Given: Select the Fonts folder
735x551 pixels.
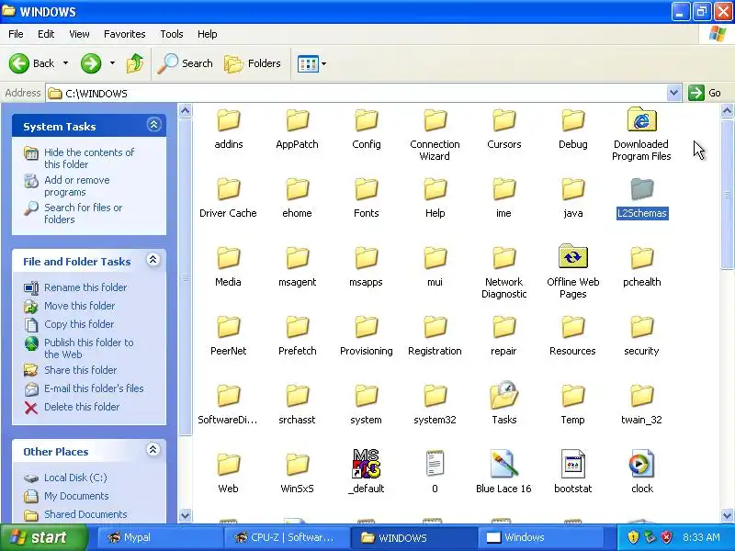Looking at the screenshot, I should pos(366,197).
